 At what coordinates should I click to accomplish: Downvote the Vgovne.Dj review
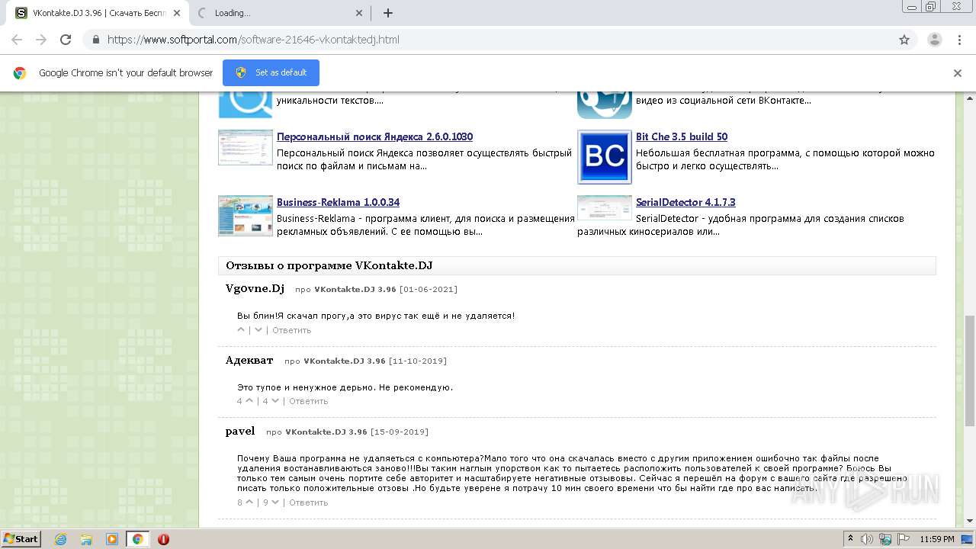258,330
